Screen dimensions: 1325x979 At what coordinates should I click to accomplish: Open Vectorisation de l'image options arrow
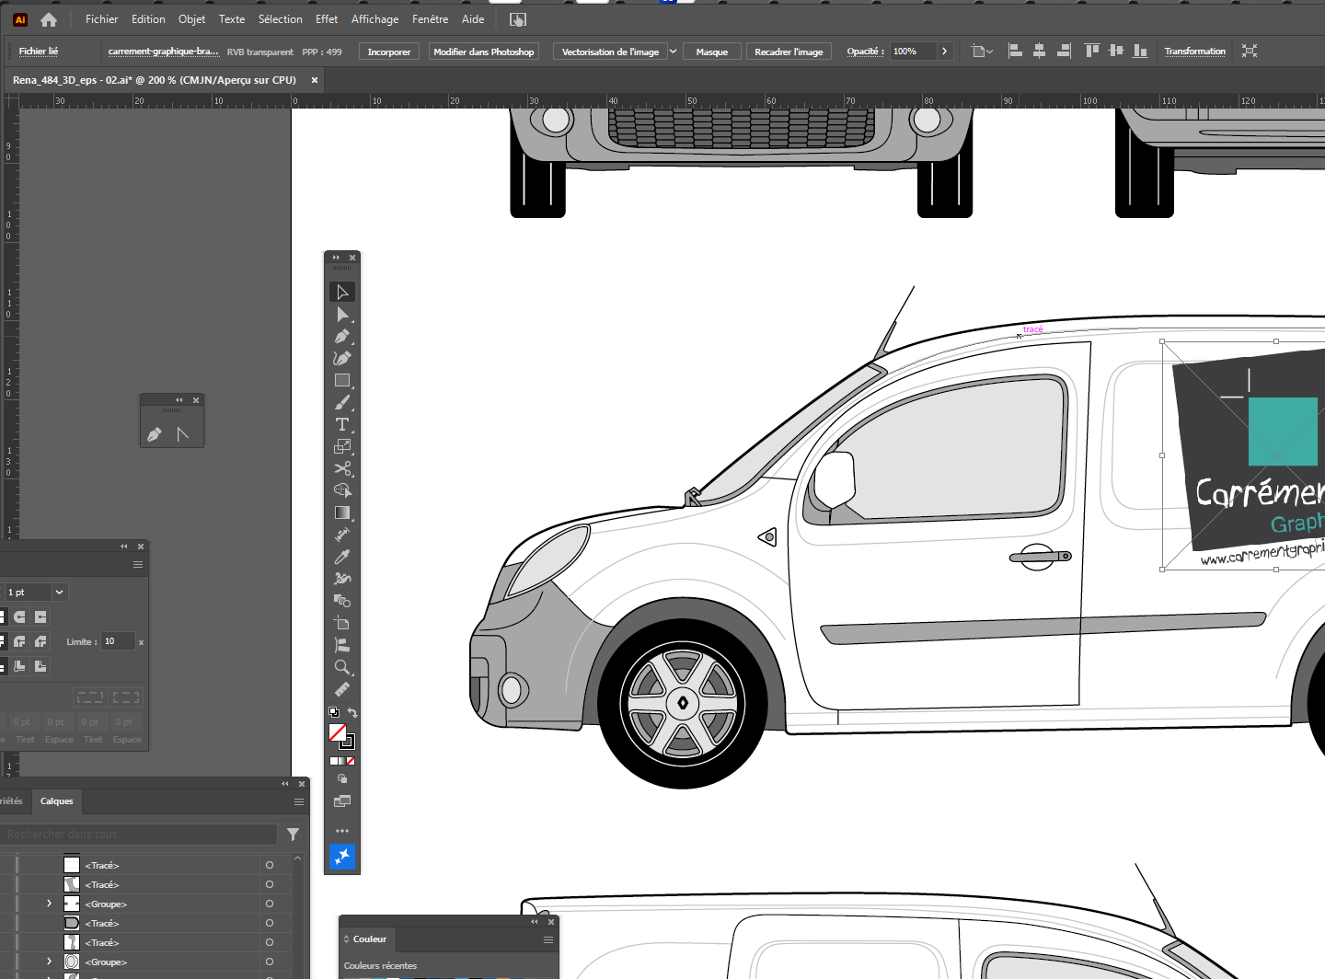click(x=673, y=52)
